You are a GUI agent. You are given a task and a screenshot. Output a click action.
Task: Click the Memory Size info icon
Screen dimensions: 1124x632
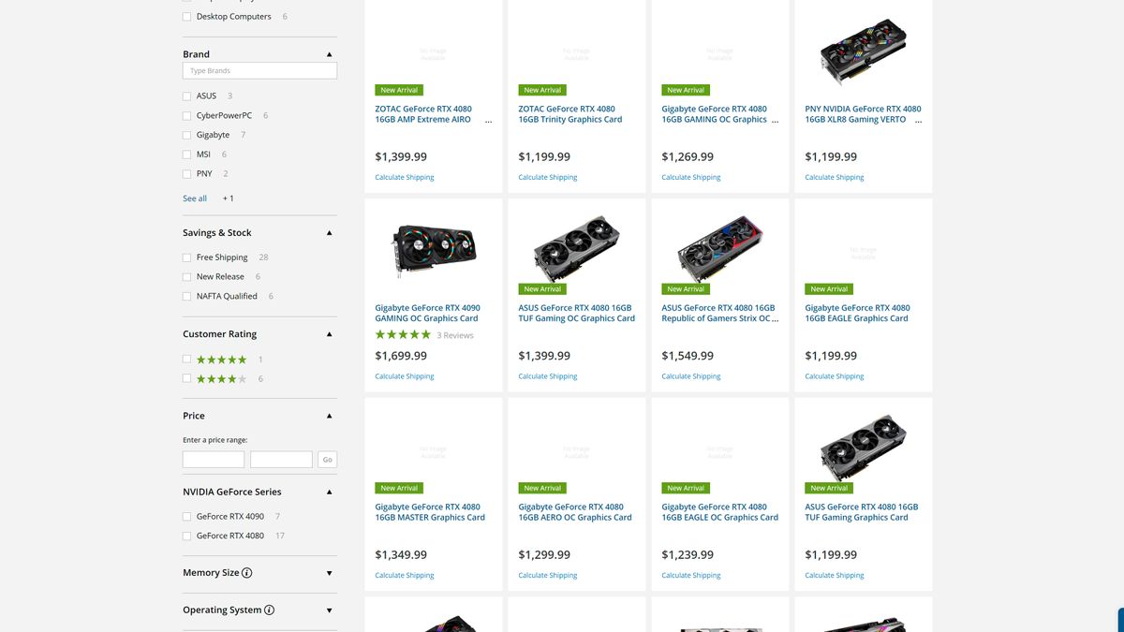[x=247, y=573]
